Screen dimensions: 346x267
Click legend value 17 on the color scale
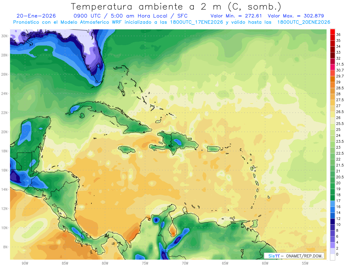click(339, 201)
